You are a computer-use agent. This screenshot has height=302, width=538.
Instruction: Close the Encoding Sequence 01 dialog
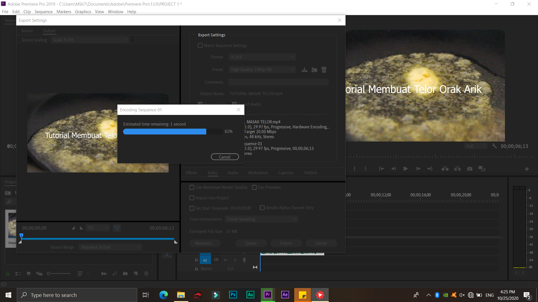(x=238, y=110)
